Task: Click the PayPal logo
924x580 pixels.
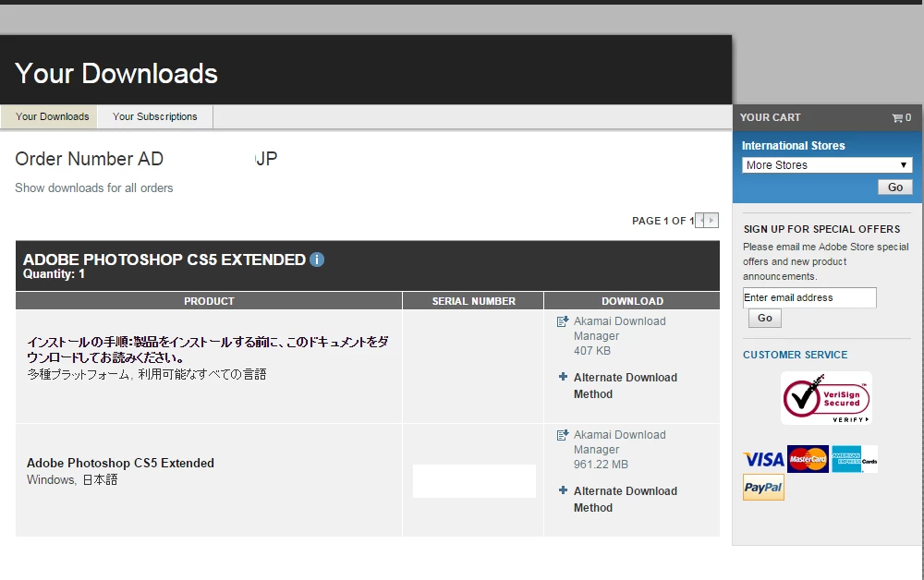Action: tap(763, 487)
